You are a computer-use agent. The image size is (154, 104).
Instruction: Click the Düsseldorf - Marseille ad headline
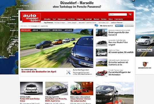click(77, 3)
